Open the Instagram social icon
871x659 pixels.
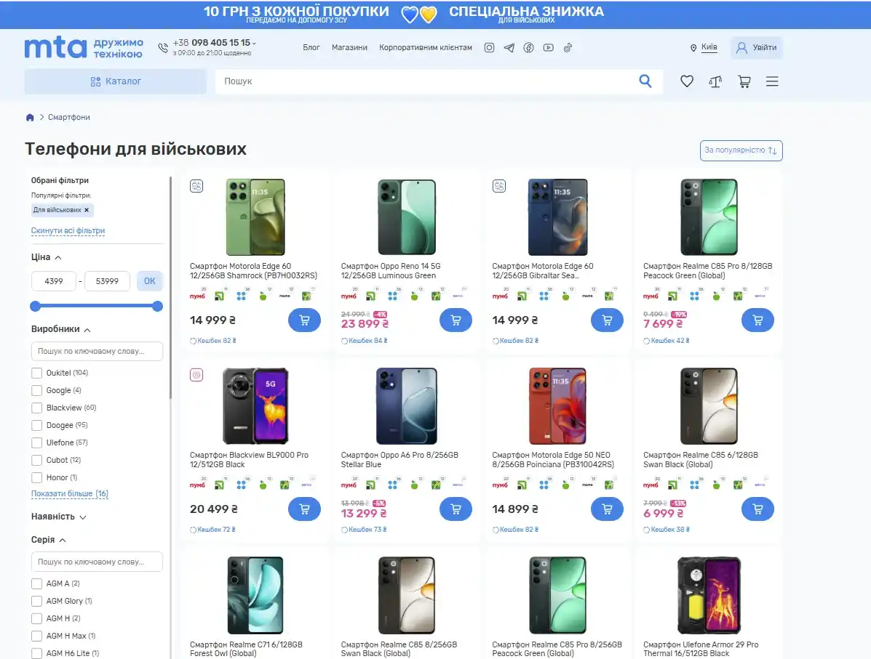coord(489,47)
